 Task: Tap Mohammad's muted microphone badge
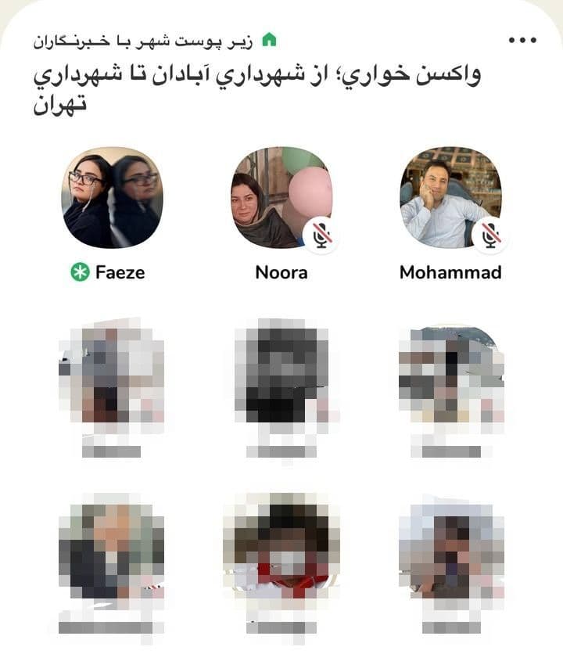[490, 235]
